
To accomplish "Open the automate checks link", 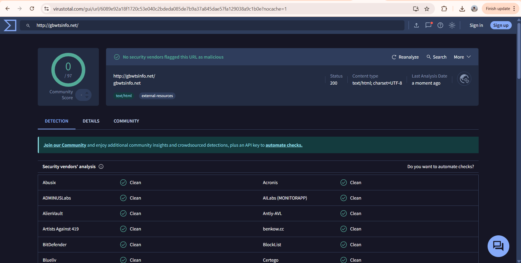I will coord(284,145).
